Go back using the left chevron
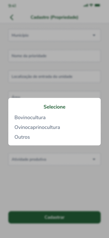 coord(12,17)
